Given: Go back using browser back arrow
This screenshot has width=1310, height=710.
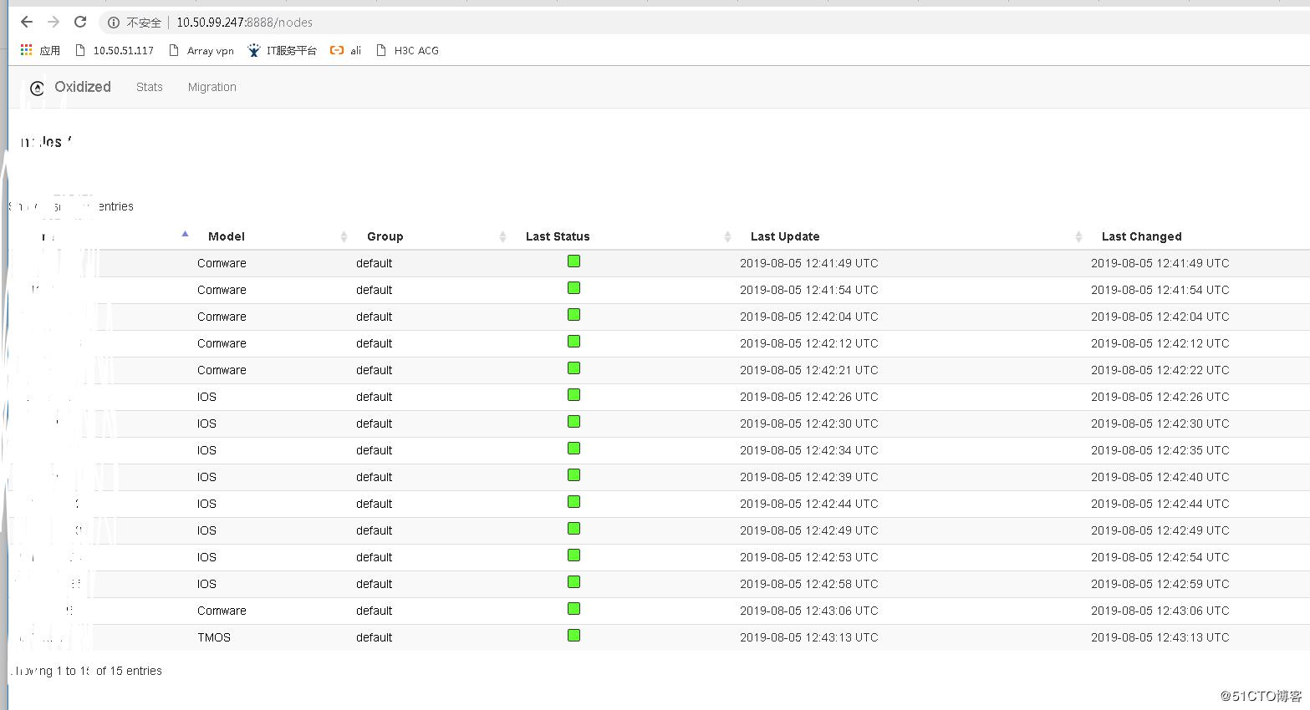Looking at the screenshot, I should click(27, 23).
